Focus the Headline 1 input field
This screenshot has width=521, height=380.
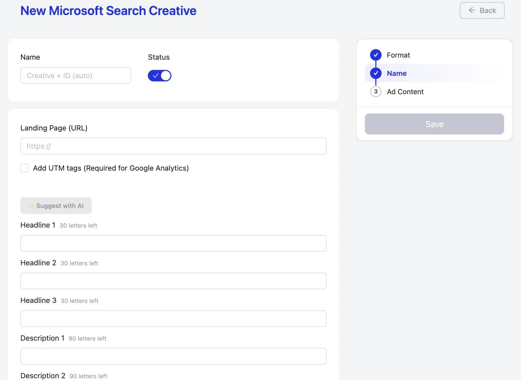(173, 243)
